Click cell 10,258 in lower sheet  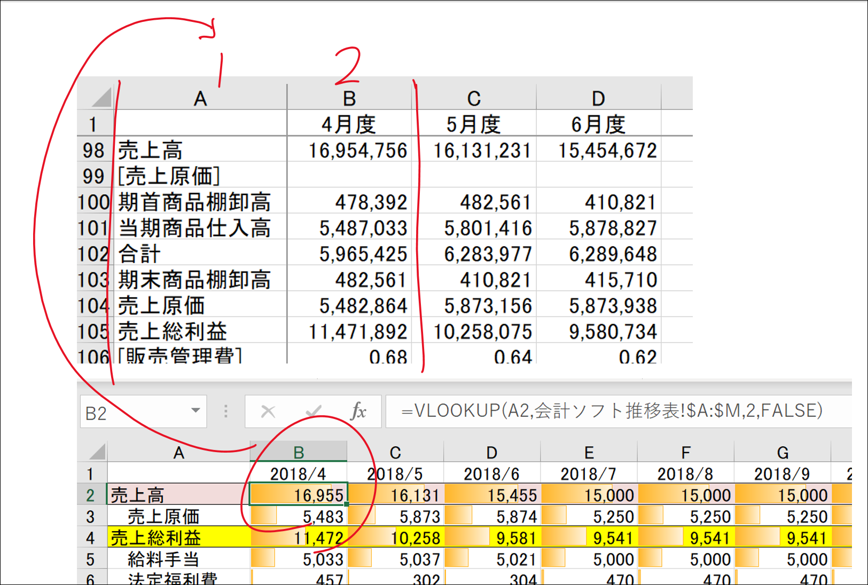395,537
